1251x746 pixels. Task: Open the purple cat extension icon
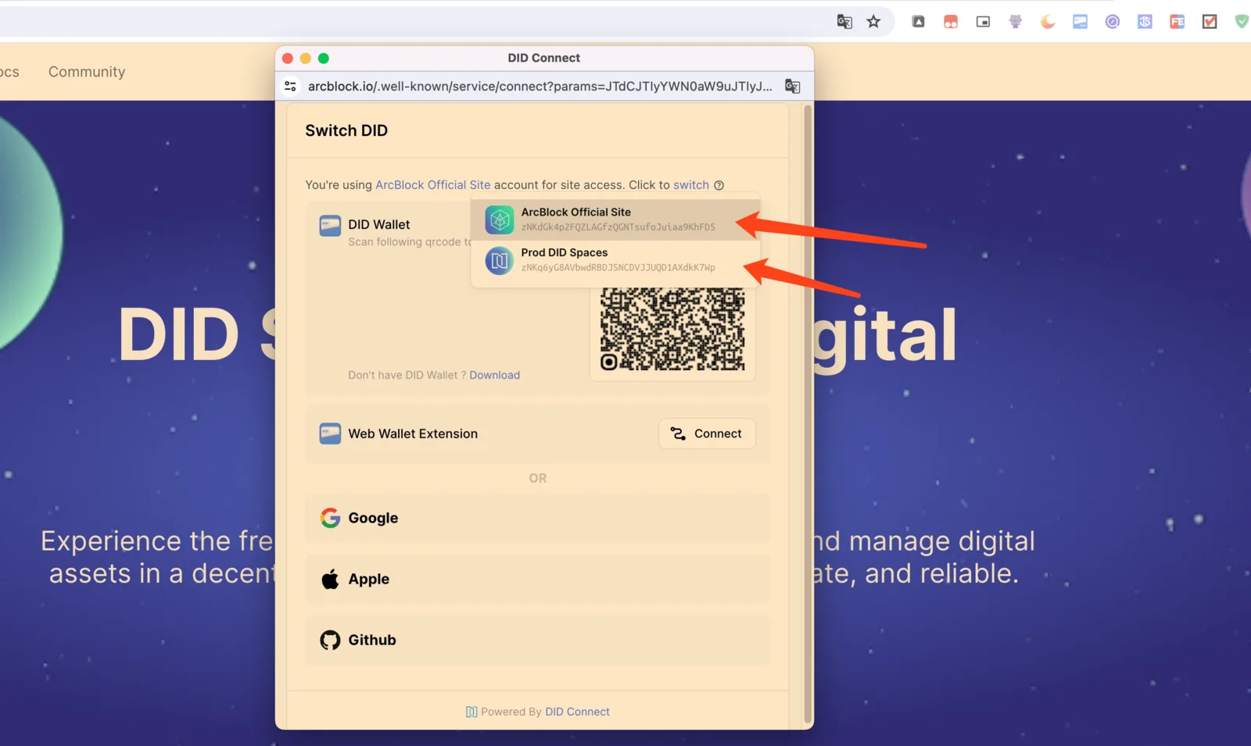1016,22
